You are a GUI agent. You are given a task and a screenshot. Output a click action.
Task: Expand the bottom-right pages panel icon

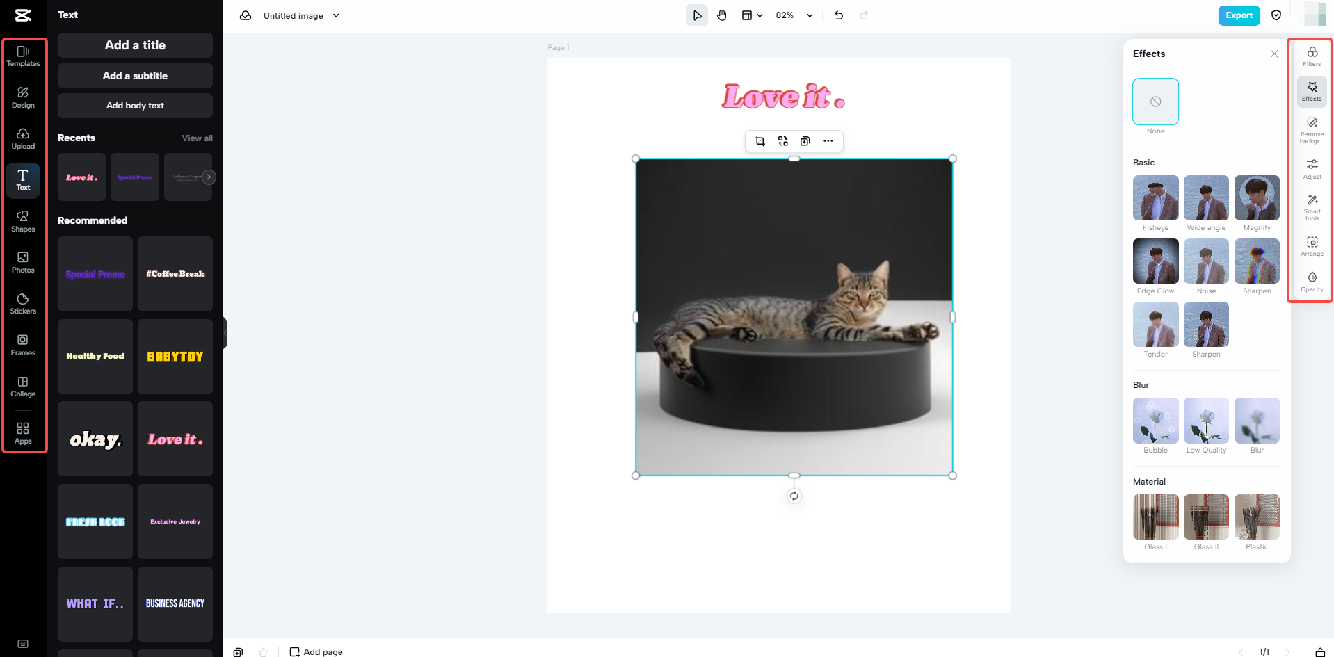point(1320,652)
